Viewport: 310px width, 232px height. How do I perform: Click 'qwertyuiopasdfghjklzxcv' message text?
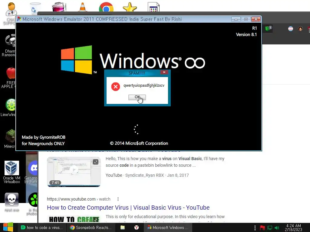click(x=144, y=85)
